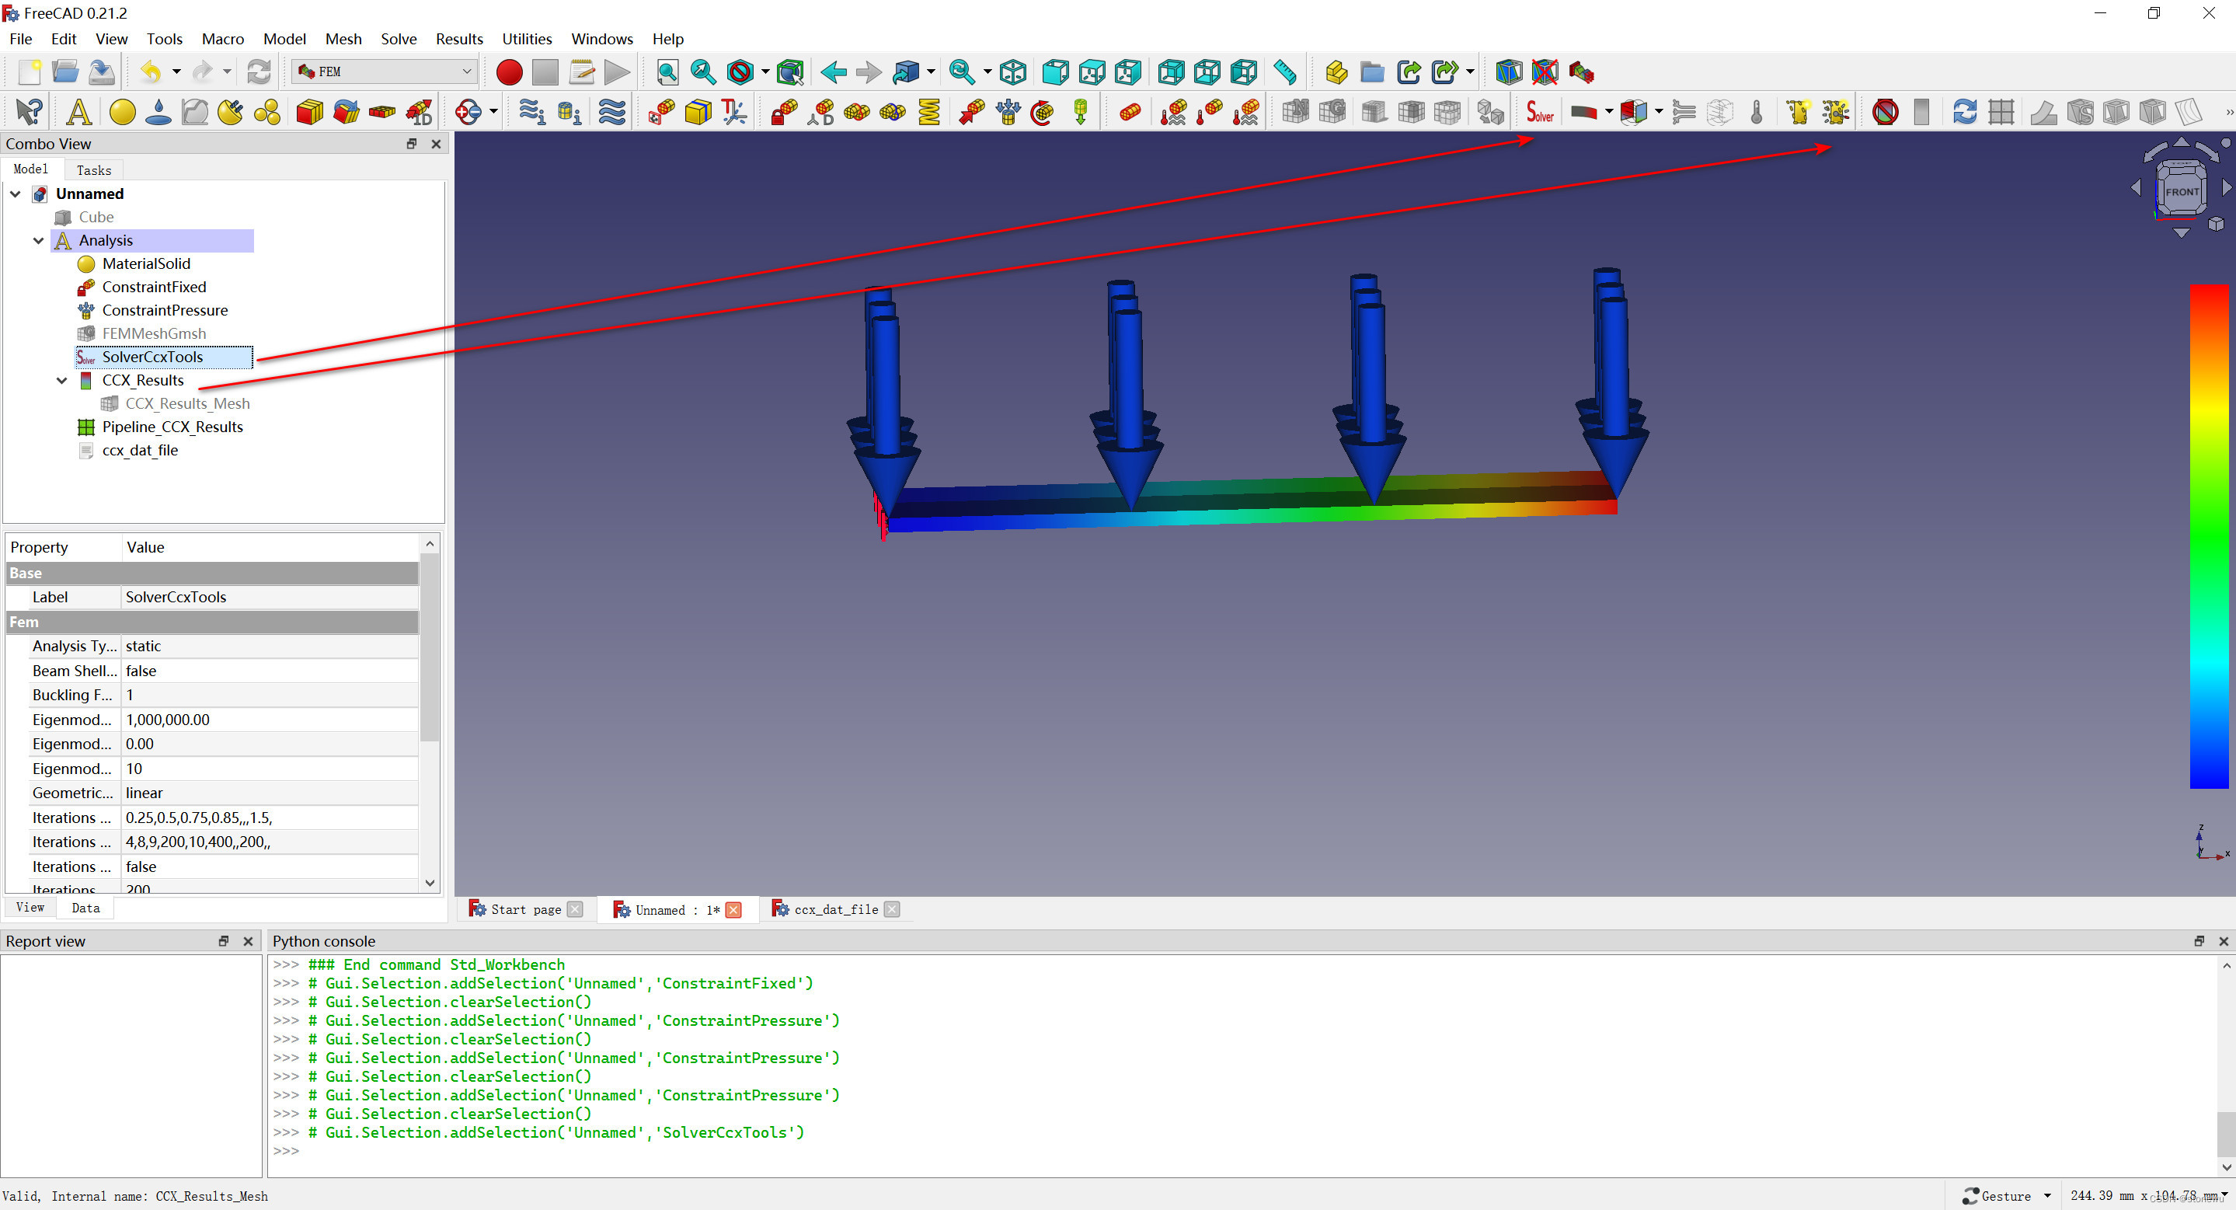Click the fit all zoom icon
The image size is (2236, 1210).
click(x=667, y=72)
